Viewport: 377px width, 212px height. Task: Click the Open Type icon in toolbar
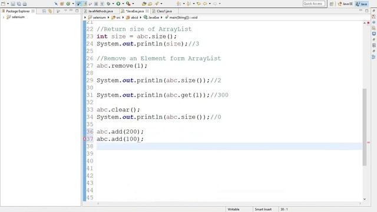[144, 4]
